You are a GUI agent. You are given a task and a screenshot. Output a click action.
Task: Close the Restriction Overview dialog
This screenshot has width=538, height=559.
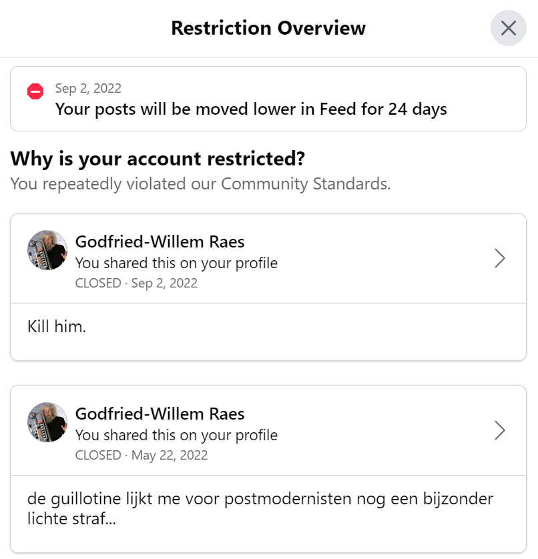click(508, 28)
